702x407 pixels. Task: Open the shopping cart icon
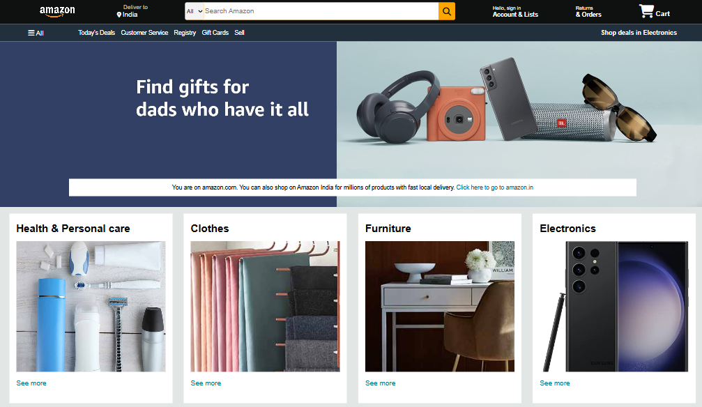646,11
